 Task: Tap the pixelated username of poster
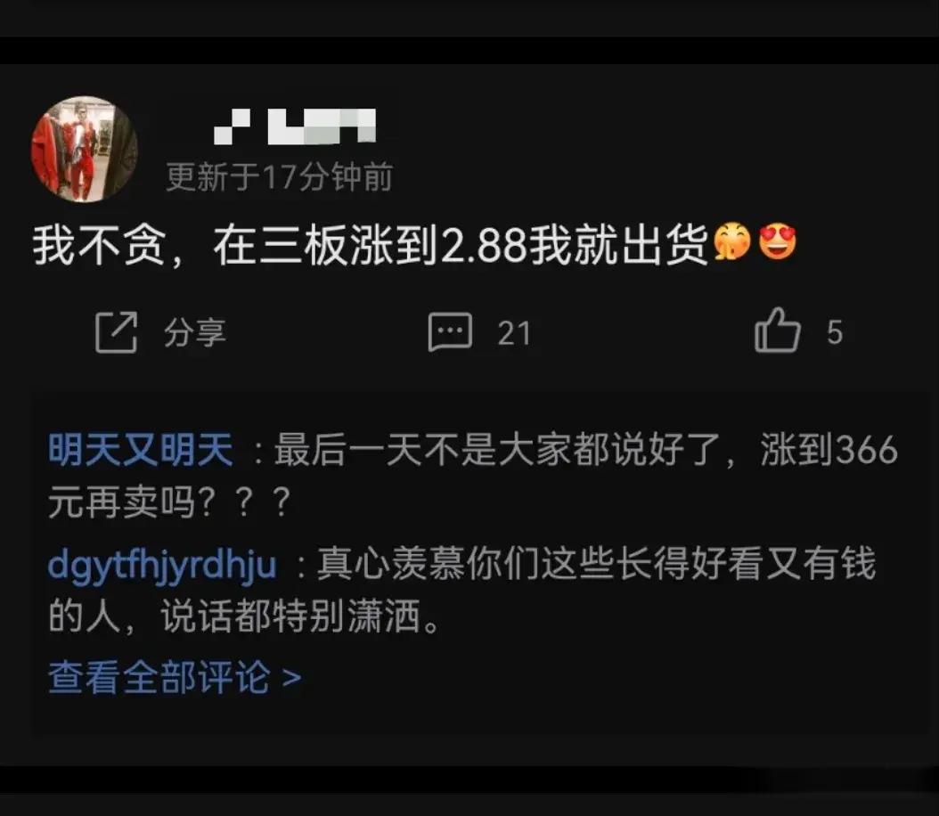295,126
